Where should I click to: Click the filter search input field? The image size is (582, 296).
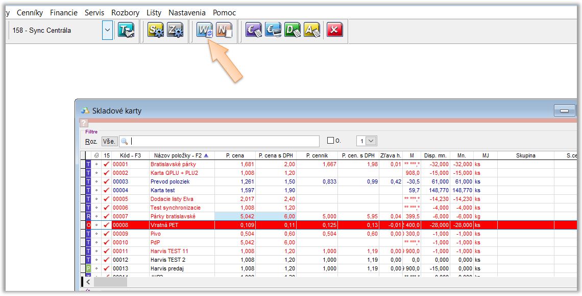[224, 141]
